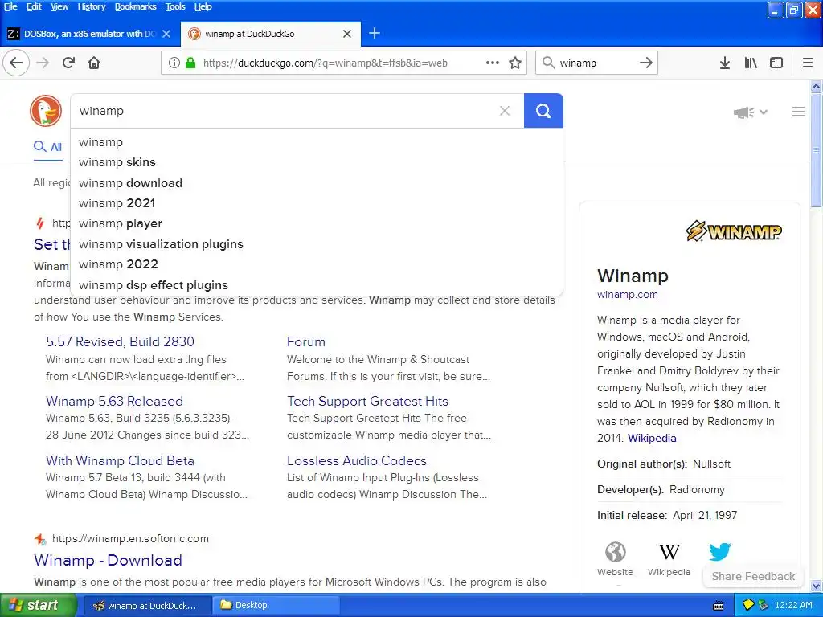Open the View menu
Screen dimensions: 823x617
pos(59,6)
